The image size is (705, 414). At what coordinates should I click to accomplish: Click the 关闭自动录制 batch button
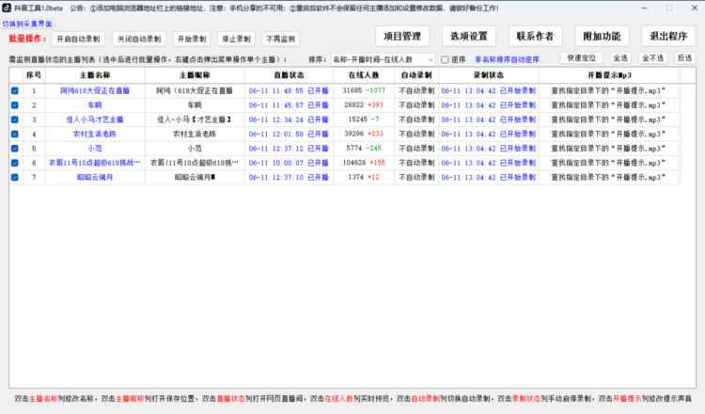(x=138, y=40)
